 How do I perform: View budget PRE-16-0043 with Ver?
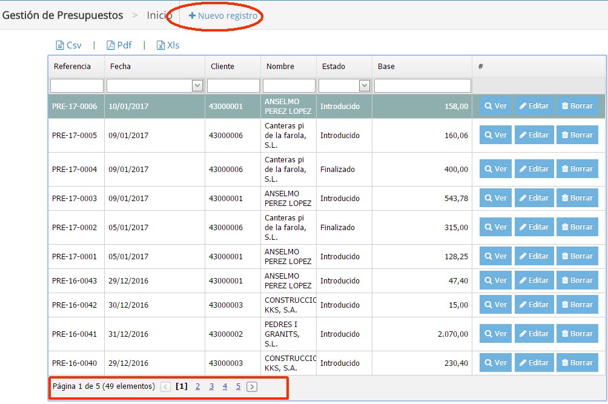[x=495, y=280]
